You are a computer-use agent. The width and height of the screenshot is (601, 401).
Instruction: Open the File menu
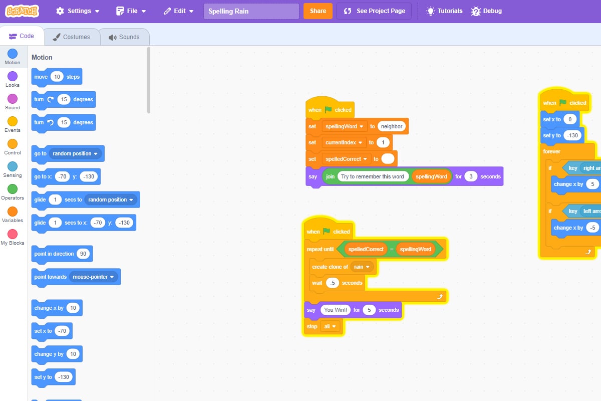(x=131, y=11)
